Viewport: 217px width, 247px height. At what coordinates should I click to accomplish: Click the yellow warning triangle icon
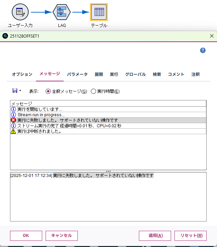coord(13,131)
